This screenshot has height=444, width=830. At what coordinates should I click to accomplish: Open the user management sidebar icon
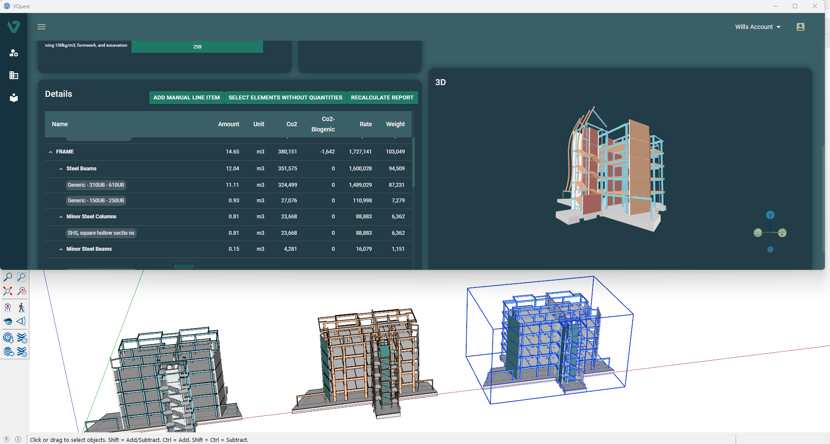coord(14,53)
